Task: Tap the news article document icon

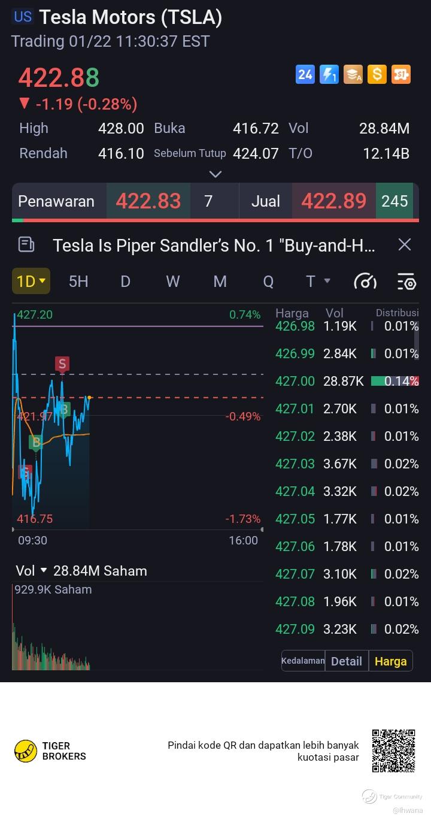Action: (26, 244)
